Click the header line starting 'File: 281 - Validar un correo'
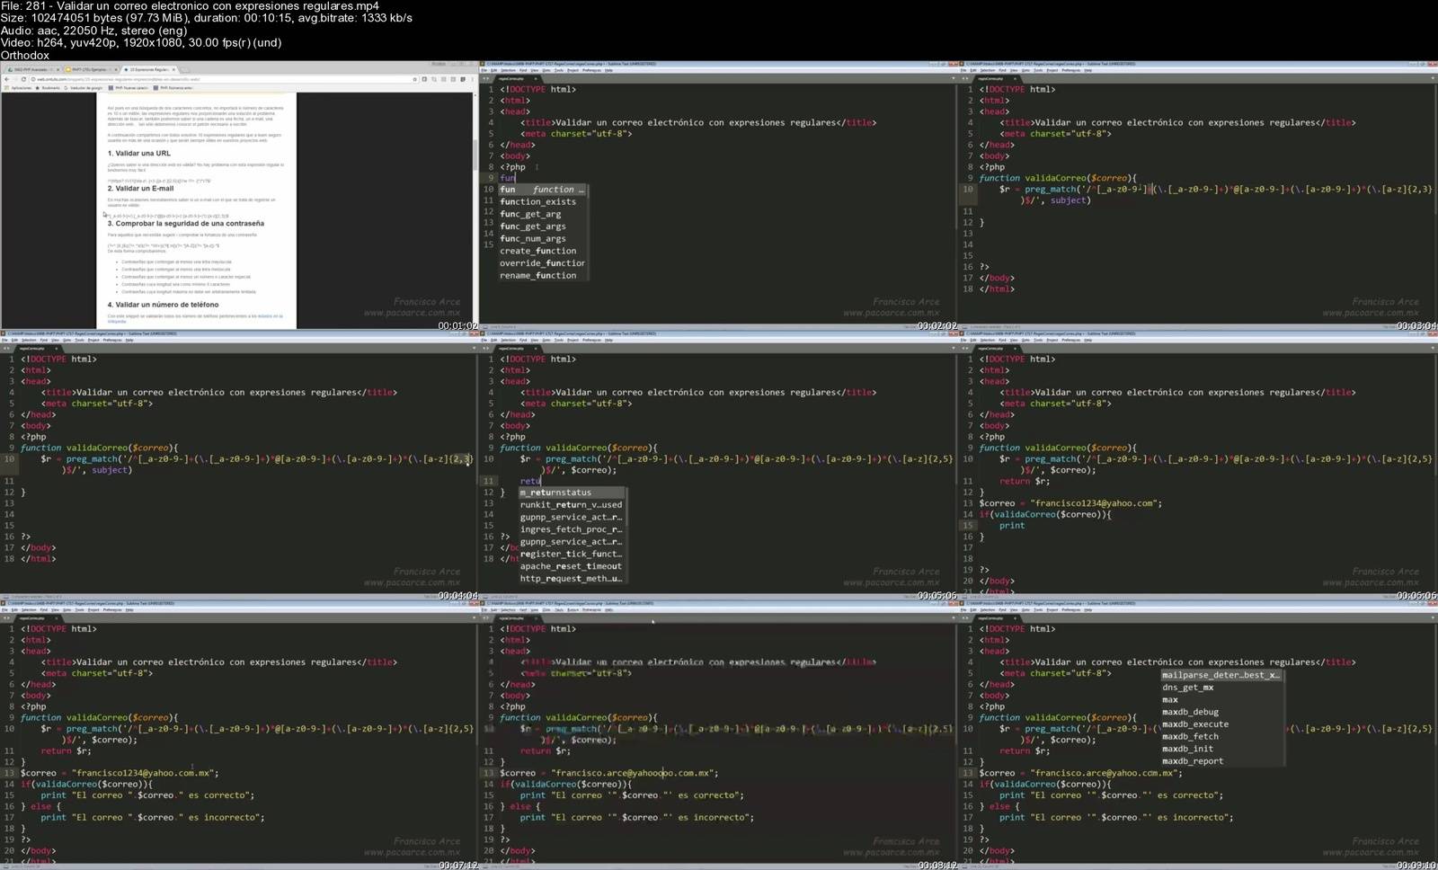Screen dimensions: 1438x870 (x=190, y=5)
